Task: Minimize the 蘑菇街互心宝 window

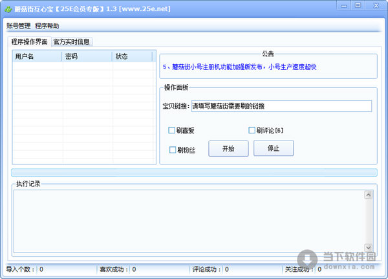Action: [344, 6]
